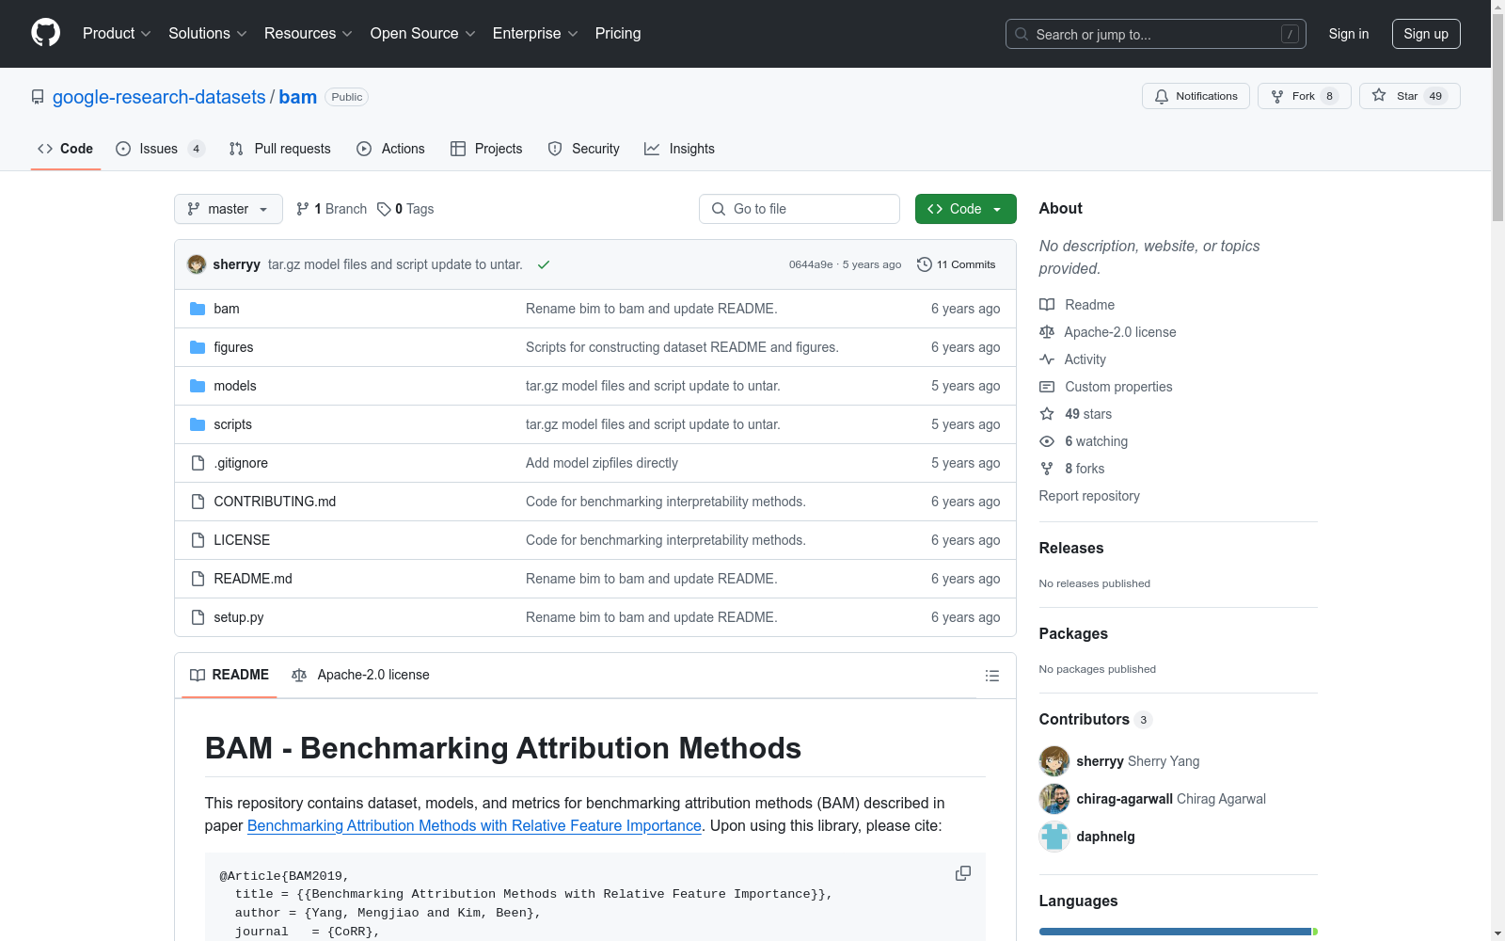Switch to the Pull requests tab
Image resolution: width=1505 pixels, height=941 pixels.
tap(280, 149)
